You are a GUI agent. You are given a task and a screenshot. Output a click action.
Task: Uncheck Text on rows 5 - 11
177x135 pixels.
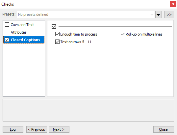(x=57, y=42)
